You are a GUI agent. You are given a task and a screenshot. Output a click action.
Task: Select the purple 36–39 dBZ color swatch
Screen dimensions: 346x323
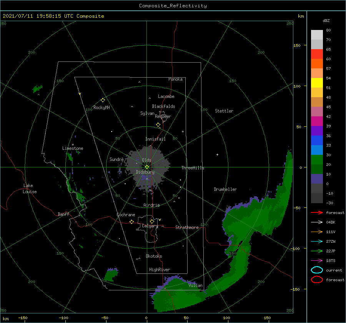317,131
